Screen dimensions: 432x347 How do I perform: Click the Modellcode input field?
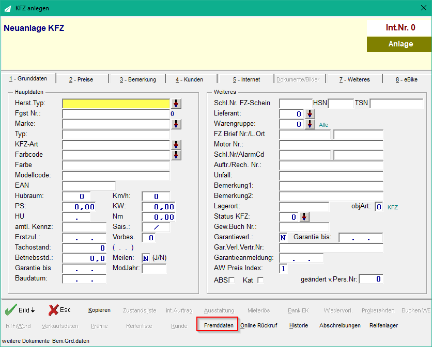pyautogui.click(x=116, y=176)
